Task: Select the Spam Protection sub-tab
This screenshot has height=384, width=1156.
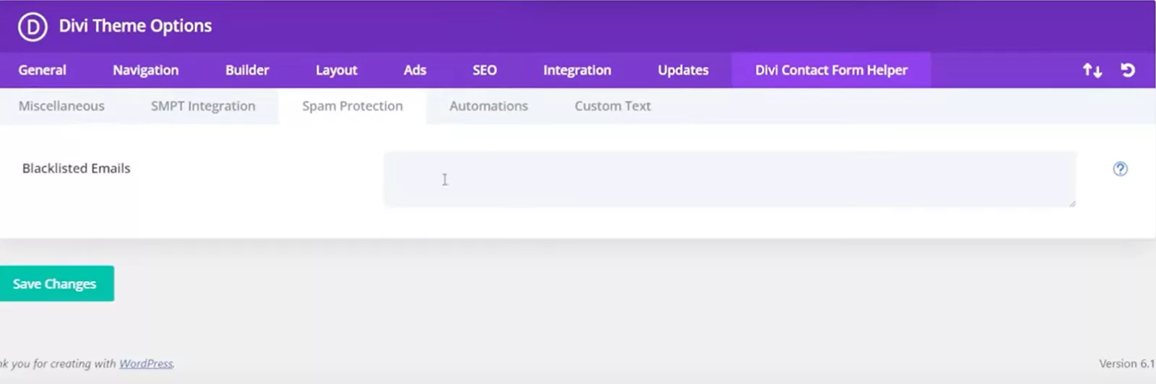Action: pyautogui.click(x=352, y=106)
